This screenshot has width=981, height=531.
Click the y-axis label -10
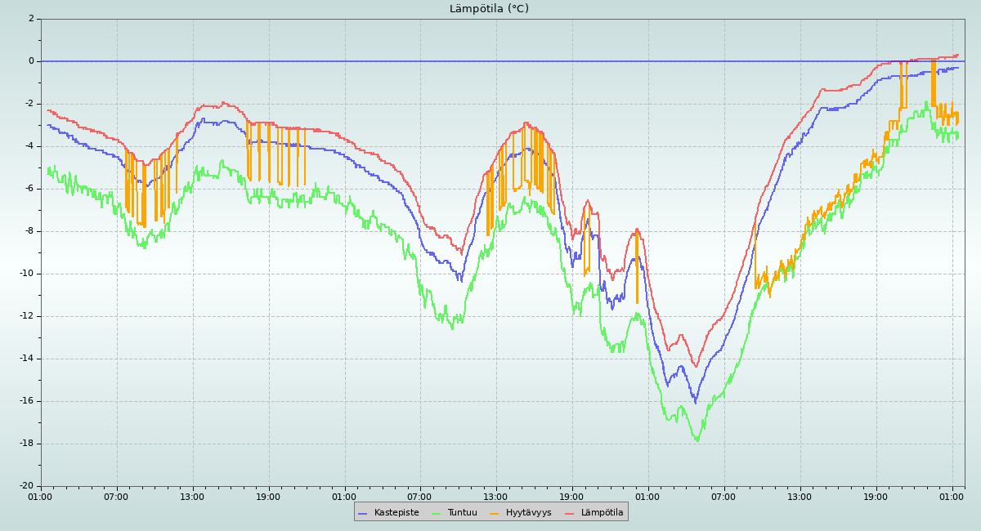click(x=26, y=274)
